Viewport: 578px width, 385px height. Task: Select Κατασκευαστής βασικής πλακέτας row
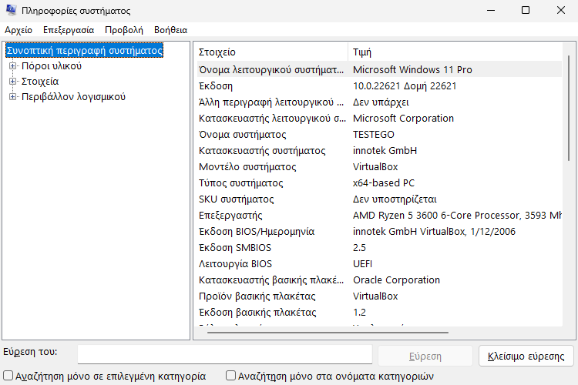(x=379, y=280)
